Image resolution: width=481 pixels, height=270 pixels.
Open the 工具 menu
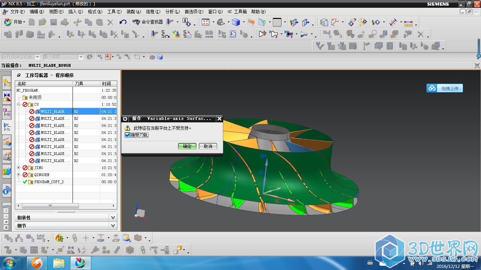114,12
